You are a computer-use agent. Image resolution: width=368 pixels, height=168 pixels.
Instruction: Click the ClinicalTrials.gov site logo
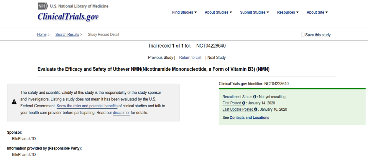point(68,17)
